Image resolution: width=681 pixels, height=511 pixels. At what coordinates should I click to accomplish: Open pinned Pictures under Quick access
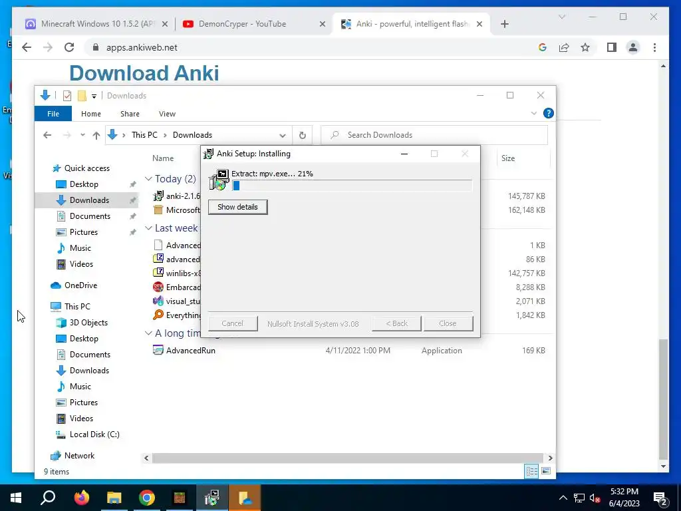click(x=84, y=232)
